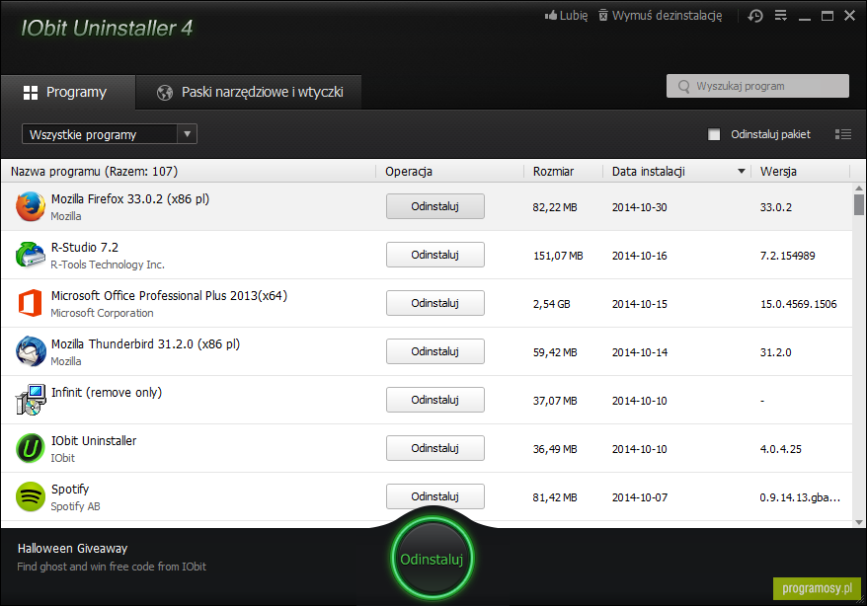
Task: Click the Microsoft Corporation publisher text
Action: coord(102,313)
